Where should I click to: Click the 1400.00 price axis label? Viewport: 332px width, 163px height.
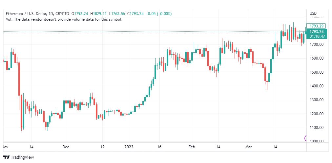point(316,86)
